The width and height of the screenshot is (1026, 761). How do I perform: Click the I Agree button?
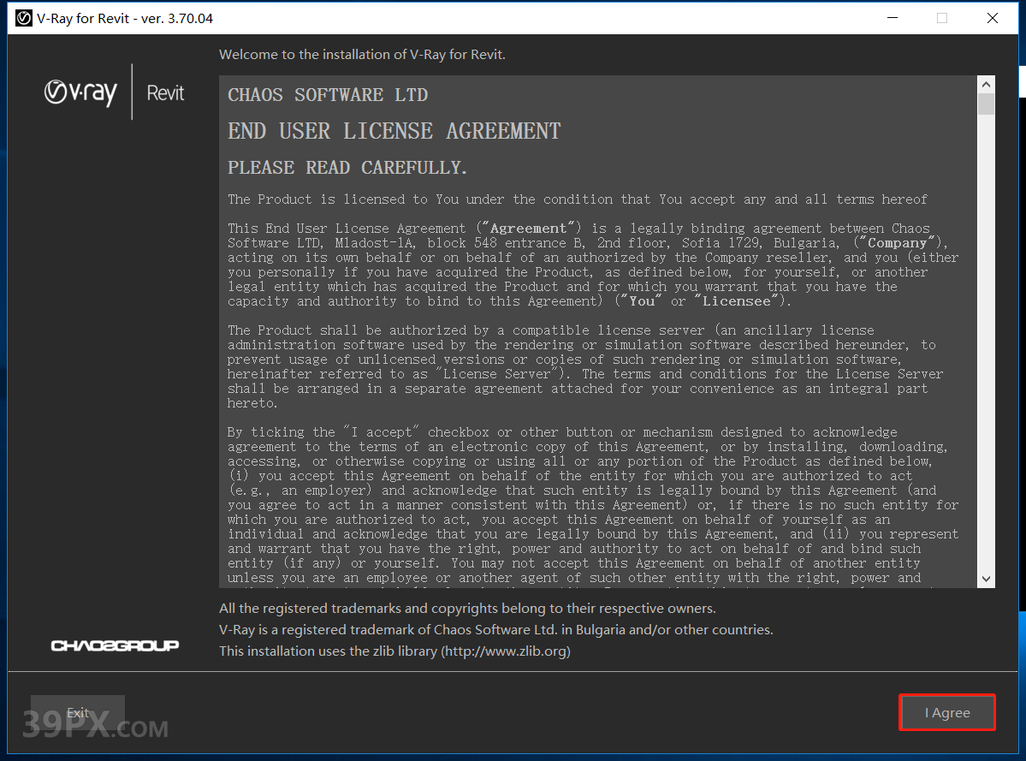pyautogui.click(x=946, y=712)
